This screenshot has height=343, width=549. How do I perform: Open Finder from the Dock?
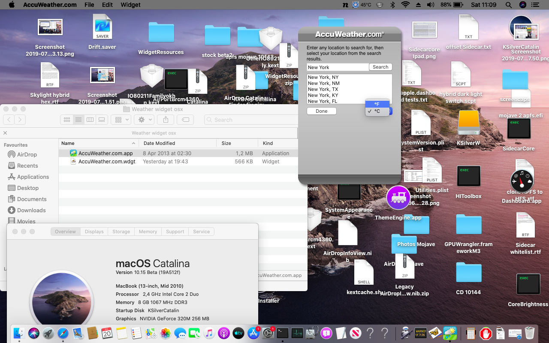[x=19, y=333]
